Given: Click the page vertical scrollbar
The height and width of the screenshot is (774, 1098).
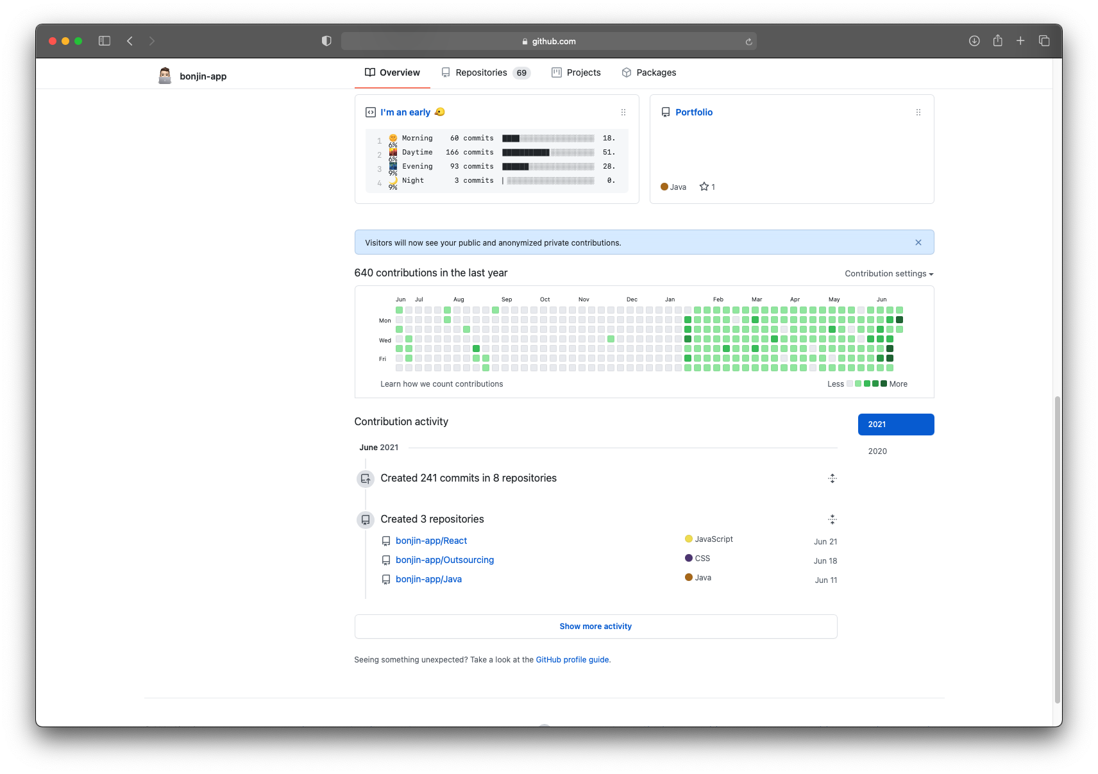Looking at the screenshot, I should pyautogui.click(x=1058, y=550).
